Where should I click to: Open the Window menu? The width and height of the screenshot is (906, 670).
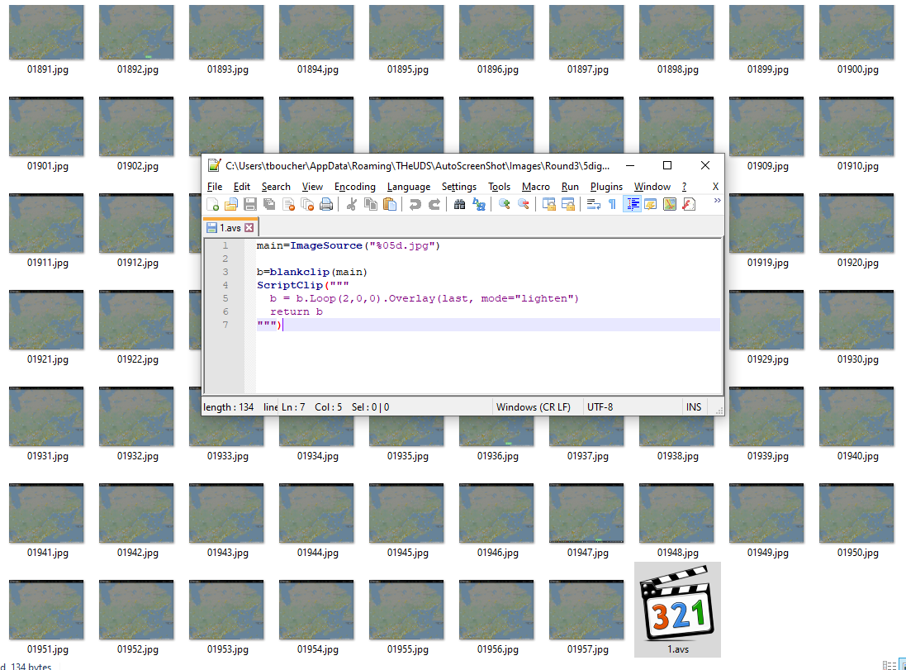point(652,187)
